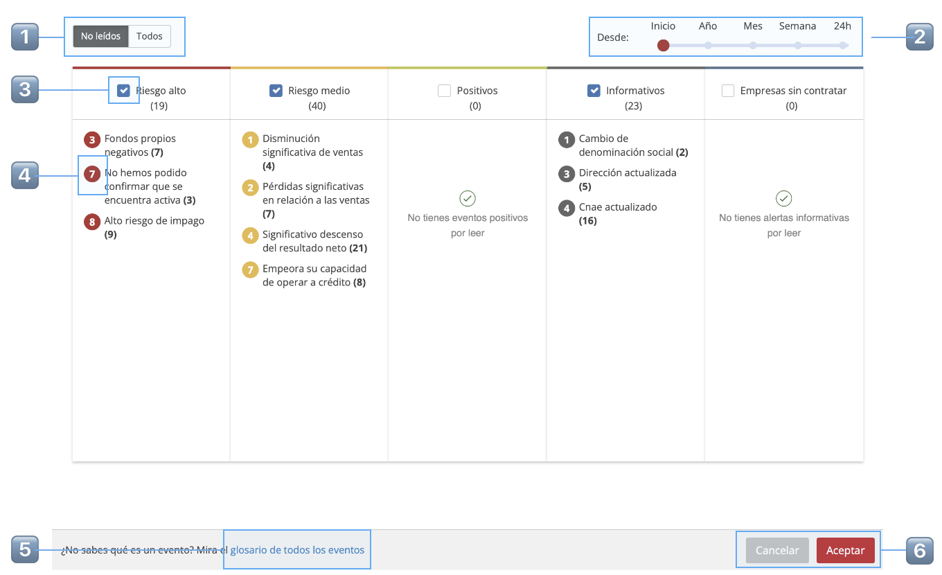The width and height of the screenshot is (942, 575).
Task: Select the No leídos tab
Action: click(x=100, y=36)
